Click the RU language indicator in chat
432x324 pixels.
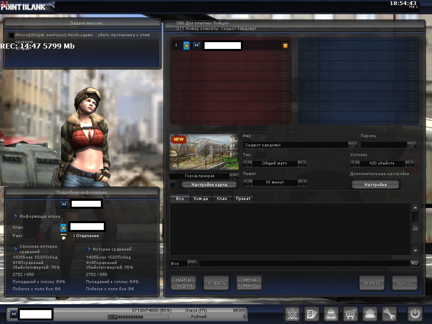415,263
